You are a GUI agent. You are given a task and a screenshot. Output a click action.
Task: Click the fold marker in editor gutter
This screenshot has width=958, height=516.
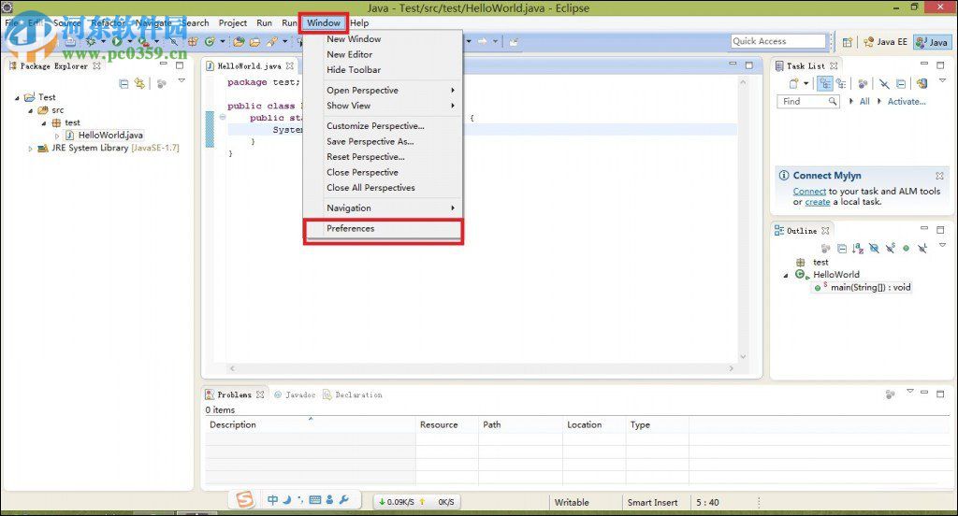(222, 118)
